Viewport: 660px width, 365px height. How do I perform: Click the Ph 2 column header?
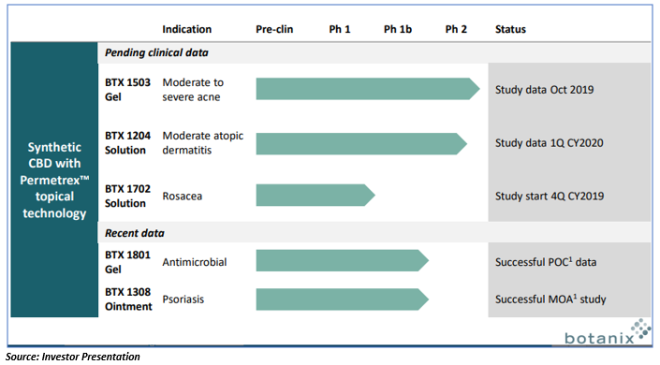coord(456,29)
